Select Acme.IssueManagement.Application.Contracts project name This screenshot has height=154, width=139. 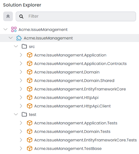tap(81, 64)
